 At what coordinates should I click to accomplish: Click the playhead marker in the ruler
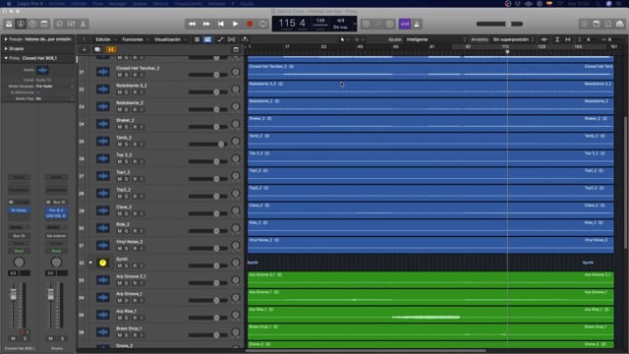click(507, 52)
